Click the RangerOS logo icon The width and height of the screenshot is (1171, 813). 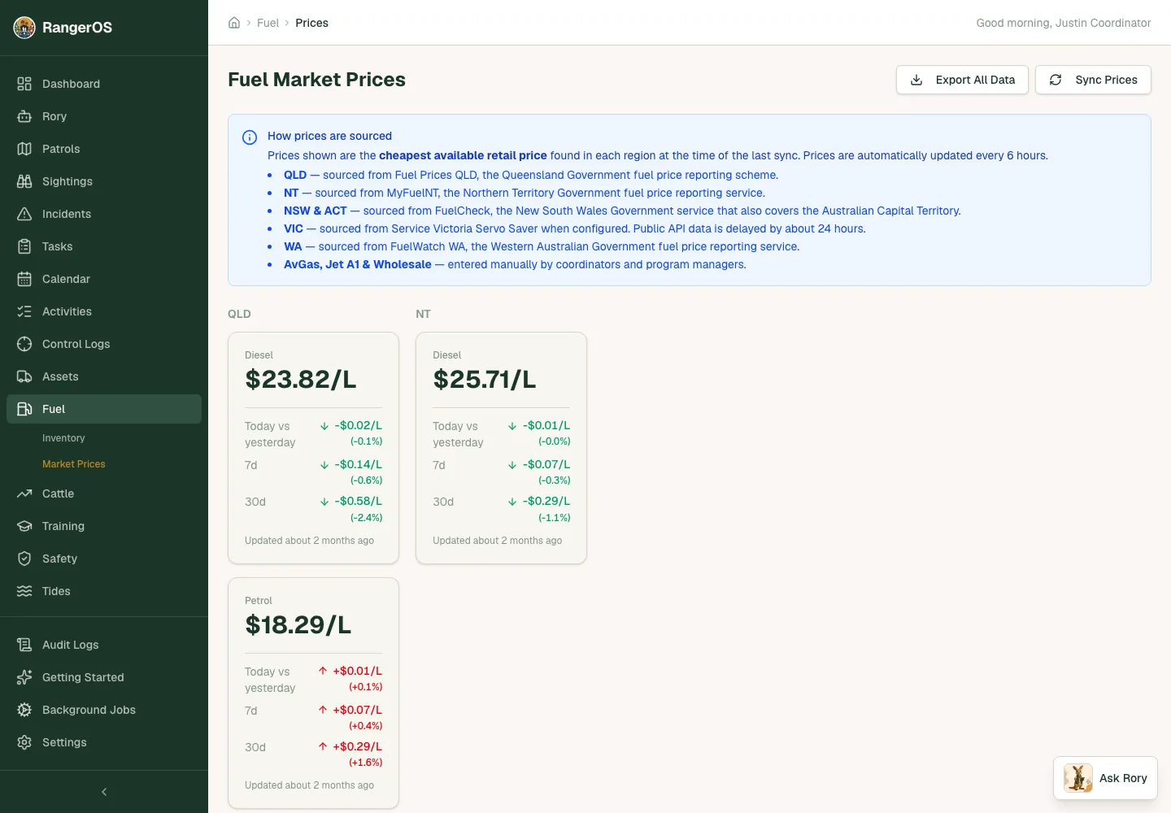[24, 28]
